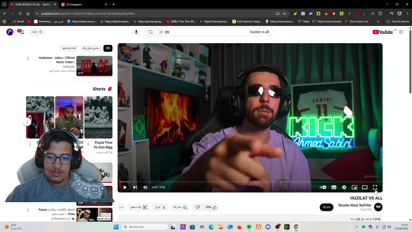The width and height of the screenshot is (412, 232).
Task: Switch to miniplayer mode
Action: (x=354, y=187)
